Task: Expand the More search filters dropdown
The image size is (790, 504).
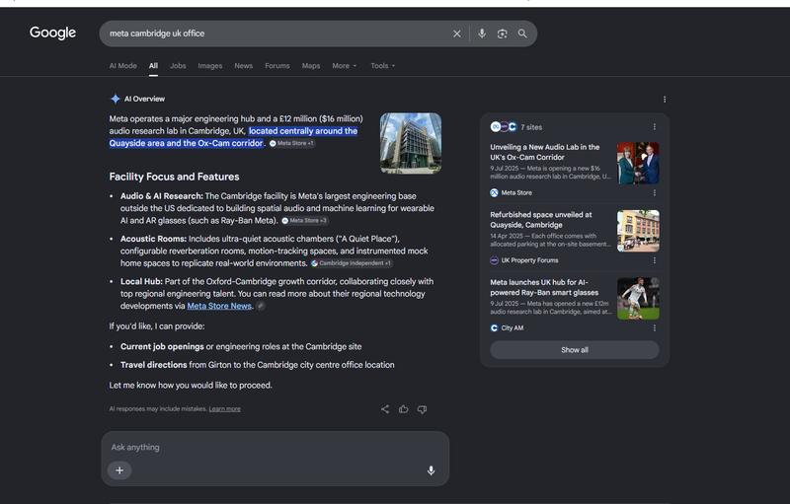Action: click(345, 66)
